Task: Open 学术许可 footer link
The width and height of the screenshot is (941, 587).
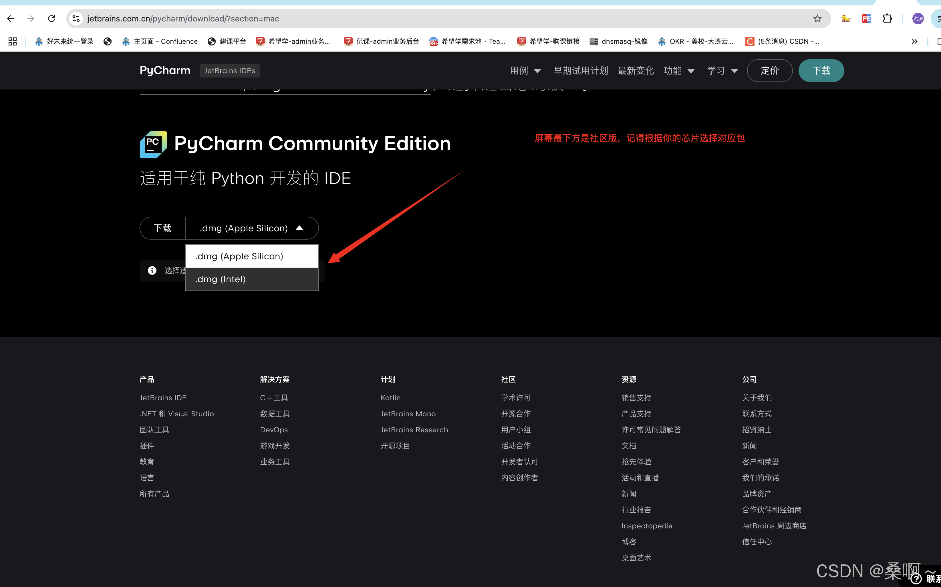Action: pyautogui.click(x=515, y=397)
